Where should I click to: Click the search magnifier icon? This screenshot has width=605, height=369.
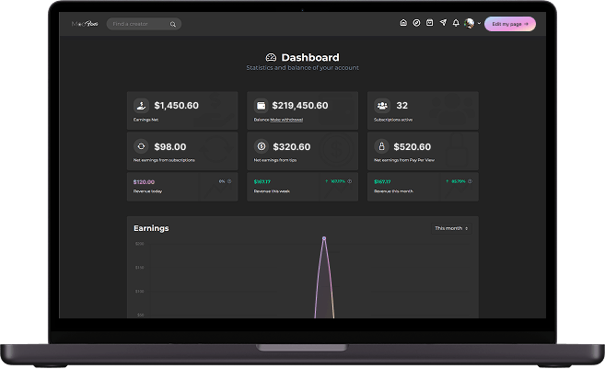173,24
